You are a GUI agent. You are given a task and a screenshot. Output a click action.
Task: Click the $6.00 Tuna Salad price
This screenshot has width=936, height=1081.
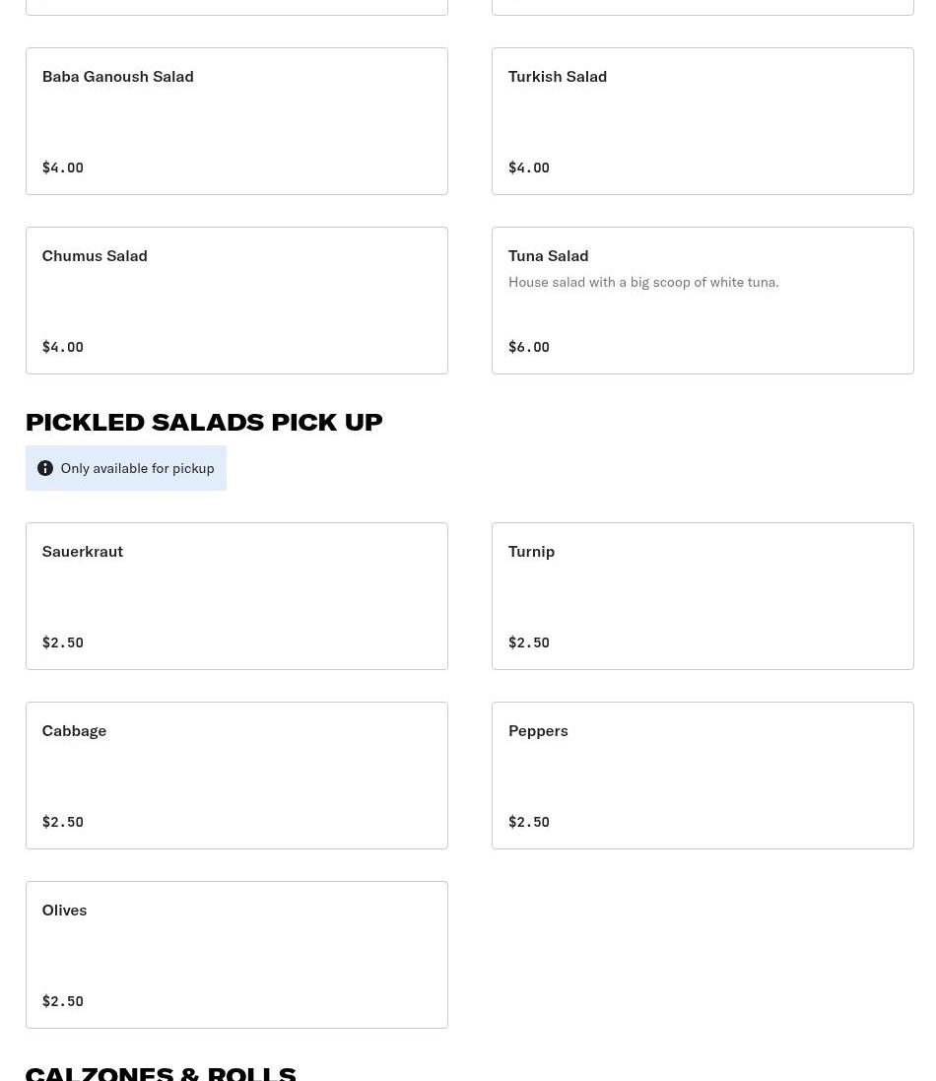point(529,347)
